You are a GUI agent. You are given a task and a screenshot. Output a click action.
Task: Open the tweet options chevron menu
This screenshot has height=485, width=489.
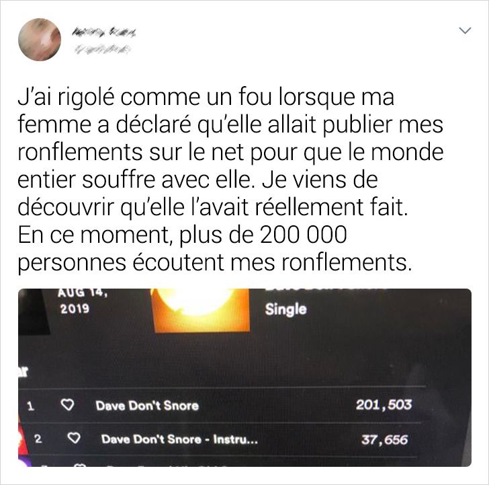tap(465, 30)
